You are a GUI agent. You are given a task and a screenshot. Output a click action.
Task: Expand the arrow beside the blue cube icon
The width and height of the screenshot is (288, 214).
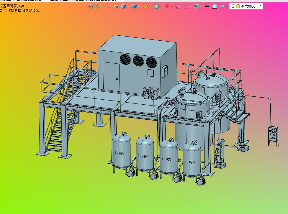pyautogui.click(x=128, y=6)
